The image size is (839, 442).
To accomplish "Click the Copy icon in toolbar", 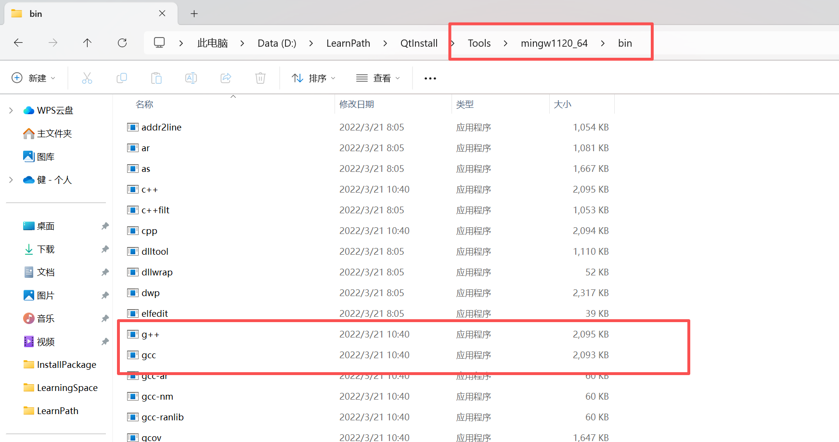I will 122,78.
